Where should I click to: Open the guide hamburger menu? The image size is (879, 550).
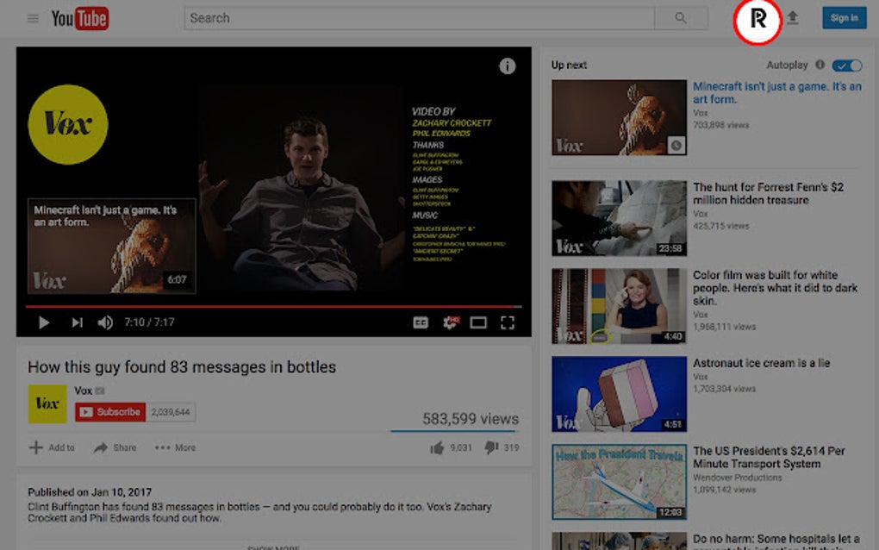pyautogui.click(x=32, y=18)
